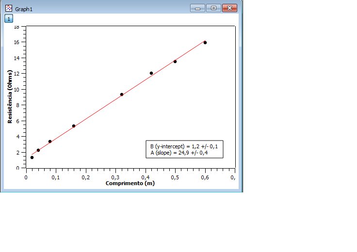Click the y-axis label 6

click(x=18, y=121)
